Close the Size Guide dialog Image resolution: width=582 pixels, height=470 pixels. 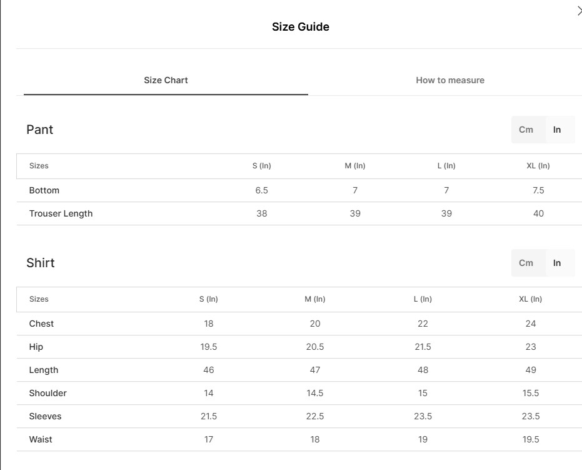(578, 11)
